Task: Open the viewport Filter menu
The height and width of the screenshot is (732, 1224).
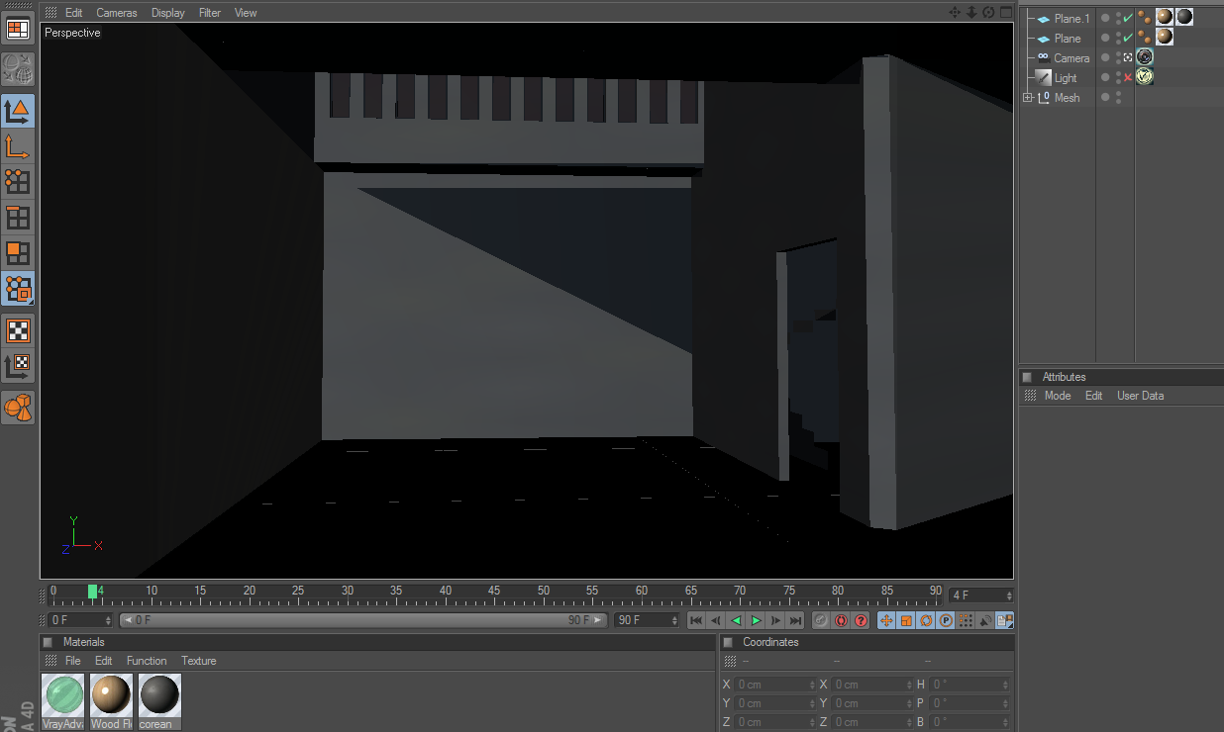Action: 210,13
